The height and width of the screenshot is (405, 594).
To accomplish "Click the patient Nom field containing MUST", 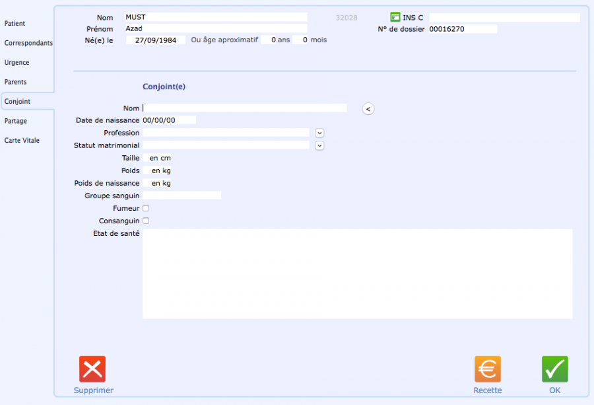I will pyautogui.click(x=216, y=17).
